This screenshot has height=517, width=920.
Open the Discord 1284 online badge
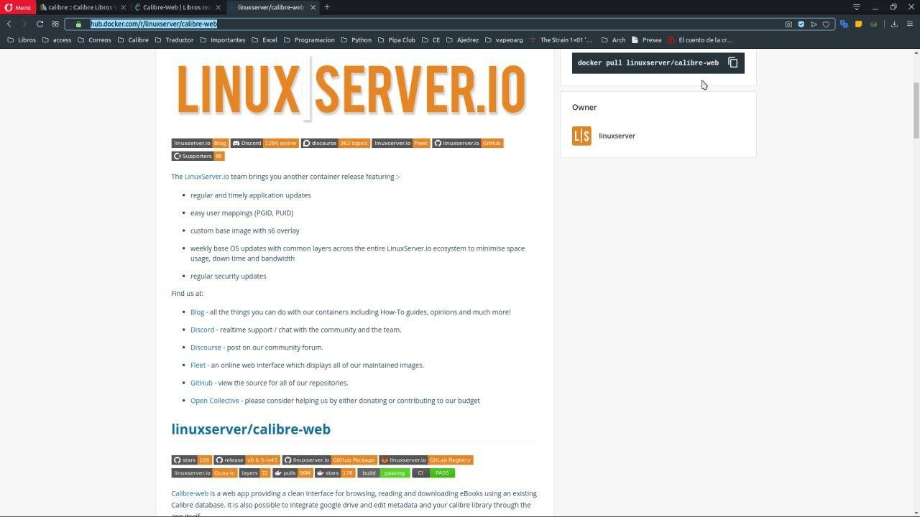[264, 143]
